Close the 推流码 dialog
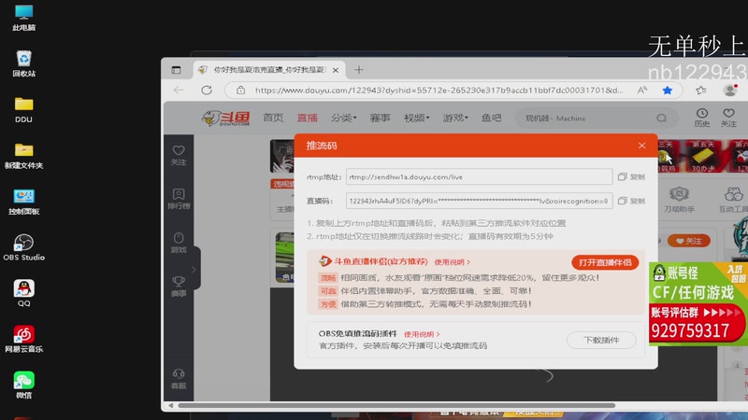Screen dimensions: 748x420 (x=641, y=146)
